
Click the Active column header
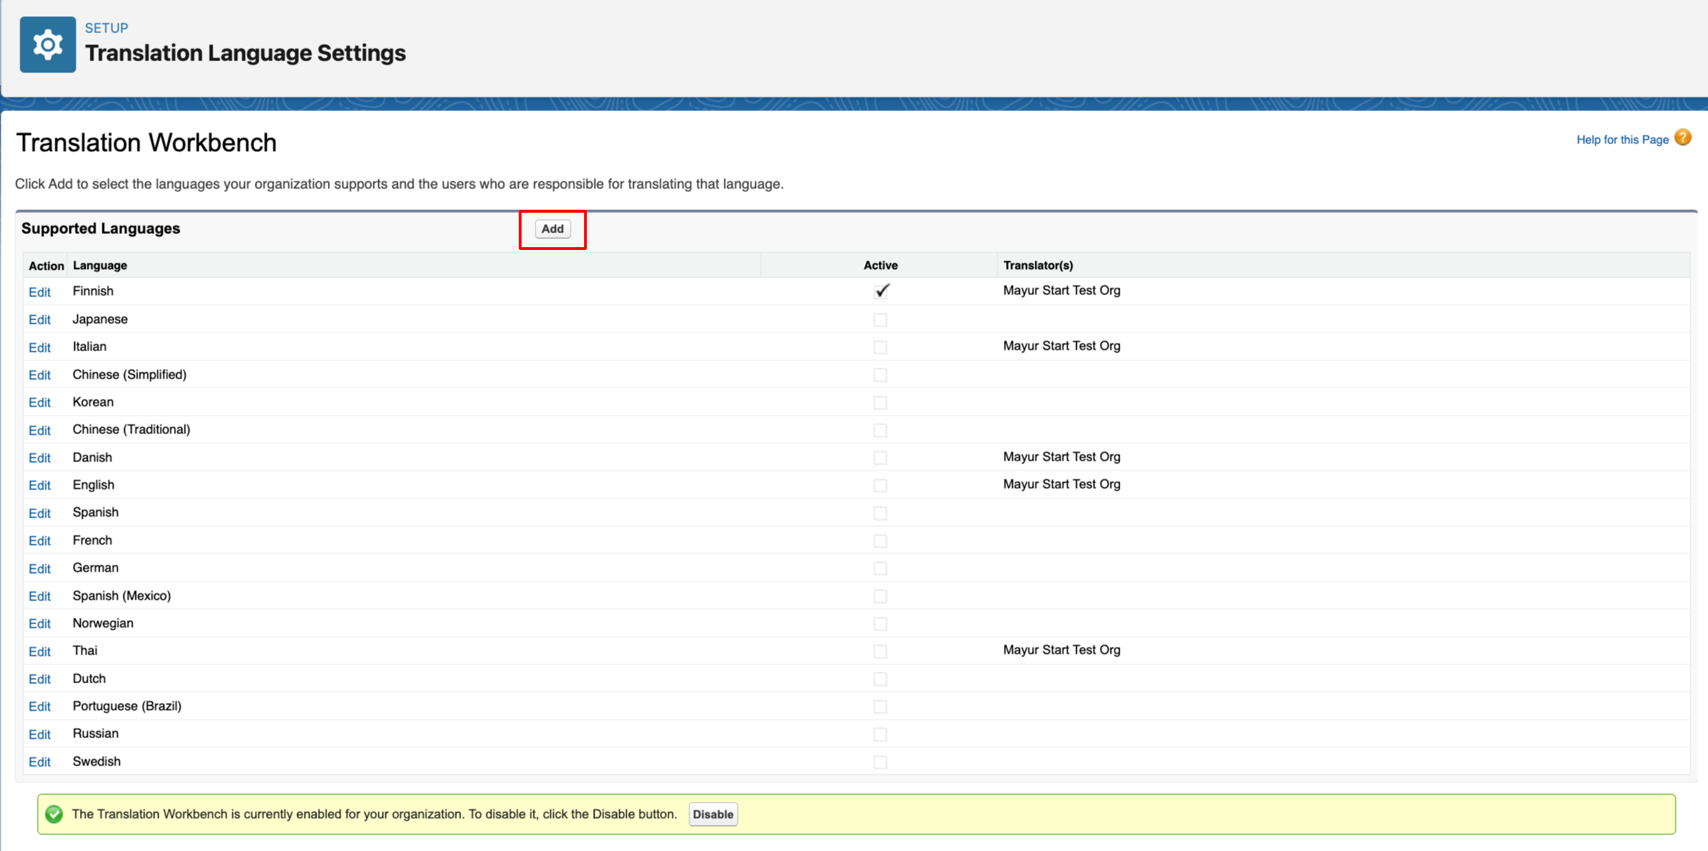pyautogui.click(x=880, y=265)
